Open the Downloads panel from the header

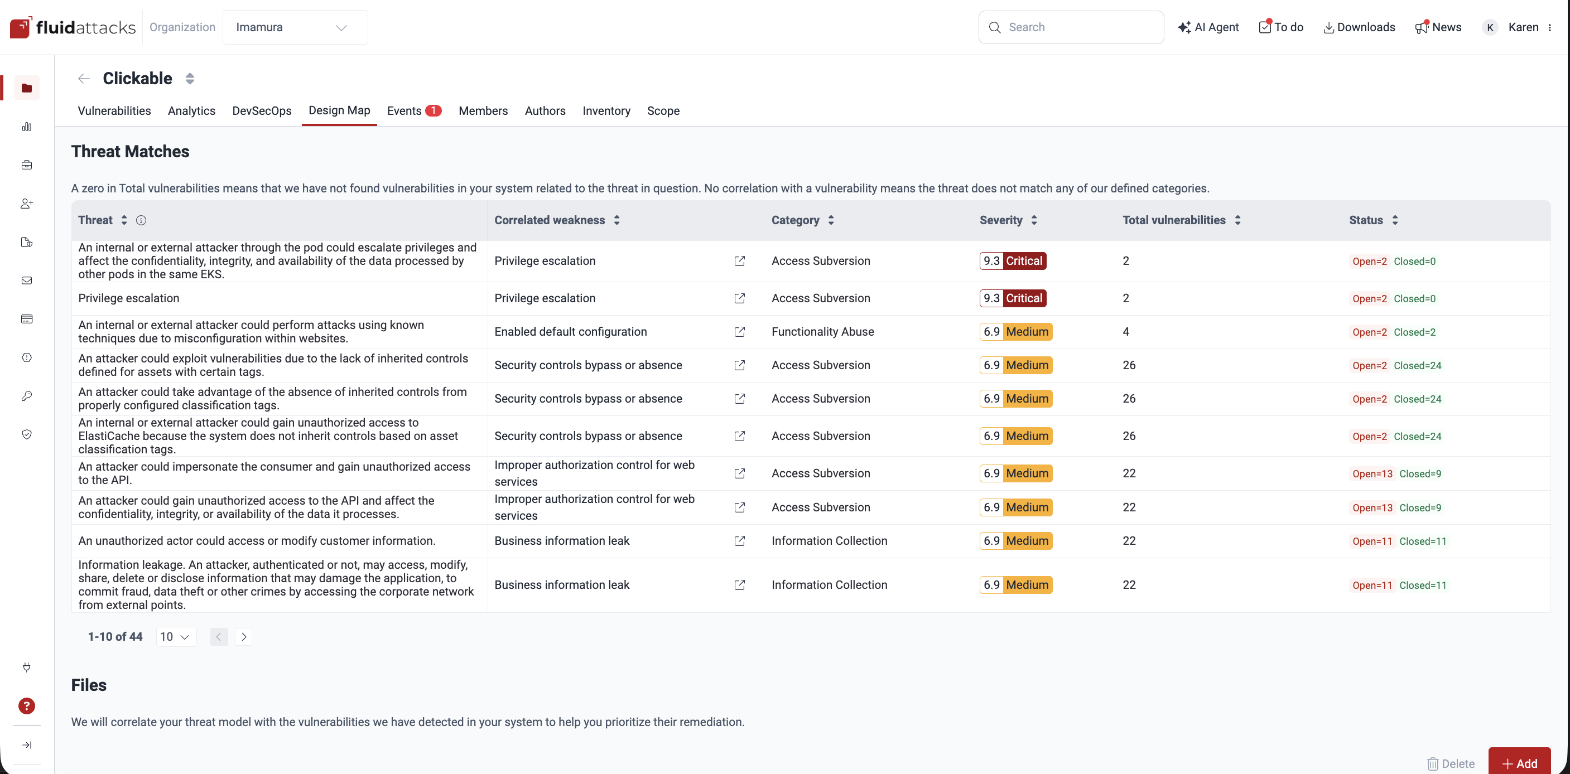pos(1360,27)
